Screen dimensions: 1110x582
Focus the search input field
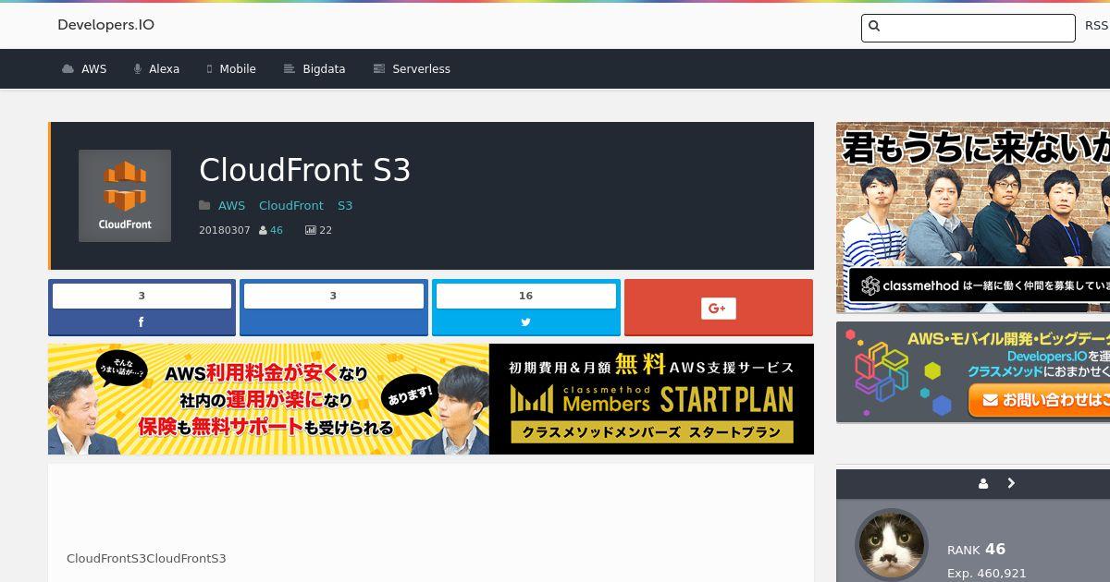tap(968, 28)
